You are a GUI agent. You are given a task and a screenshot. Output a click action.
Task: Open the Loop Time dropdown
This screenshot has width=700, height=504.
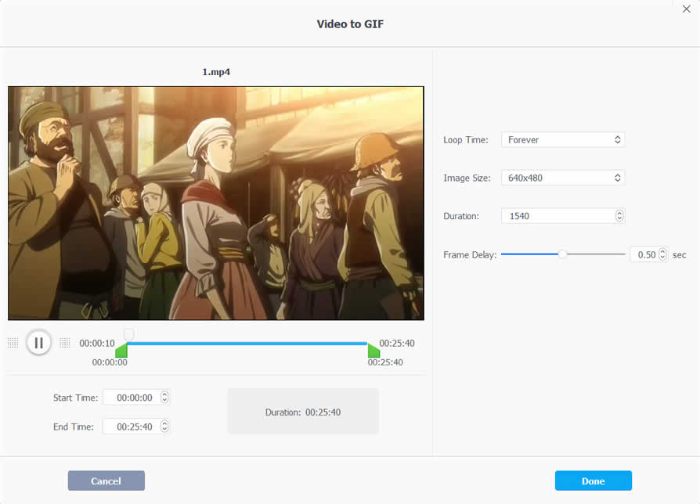click(x=562, y=140)
